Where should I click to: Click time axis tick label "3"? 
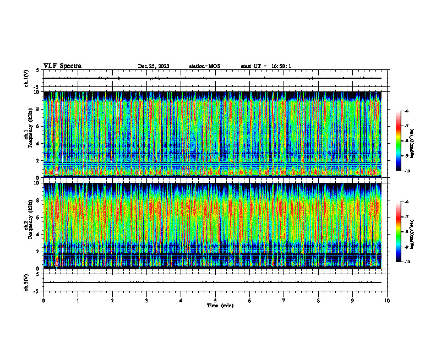146,301
